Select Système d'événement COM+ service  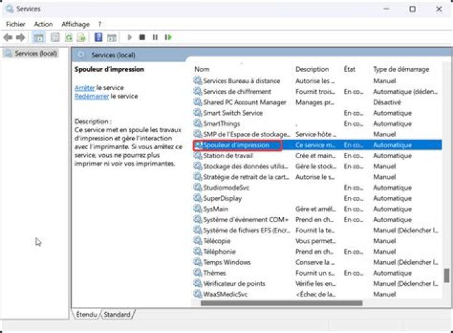click(x=246, y=220)
